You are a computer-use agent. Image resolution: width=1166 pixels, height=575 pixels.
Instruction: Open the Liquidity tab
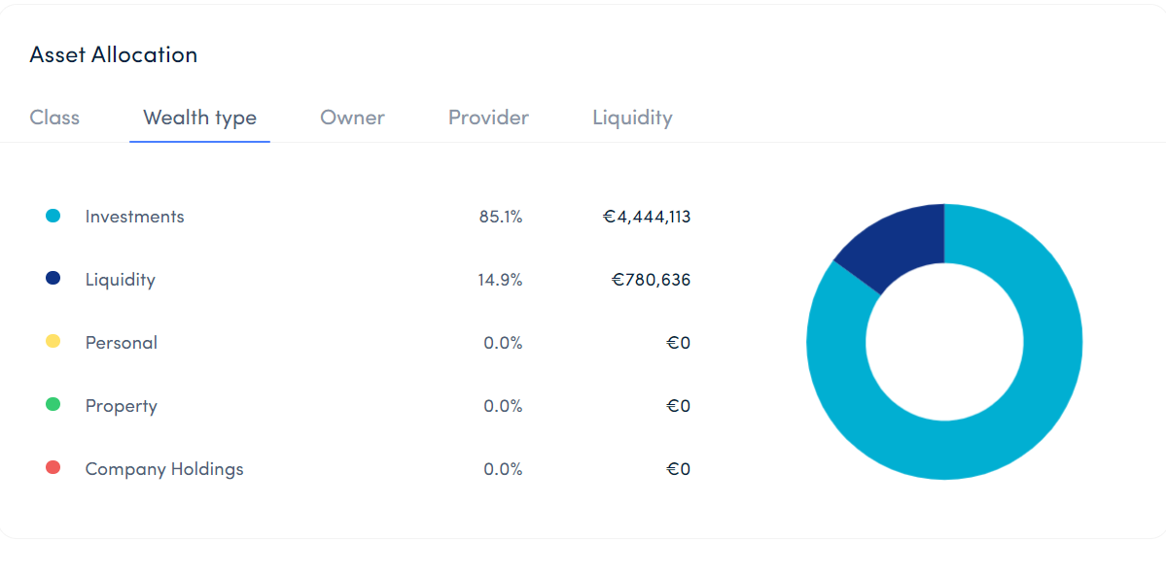(632, 118)
